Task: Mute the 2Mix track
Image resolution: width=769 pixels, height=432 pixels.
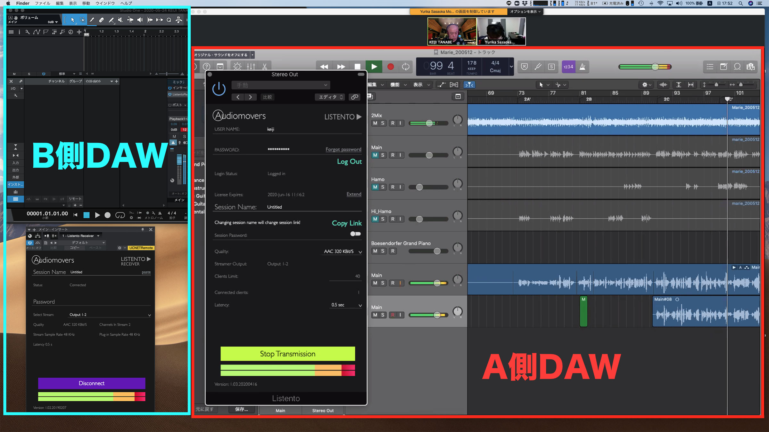Action: point(375,123)
